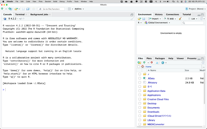Click the New Blank File plus icon in Files
207x129 pixels.
(144, 63)
